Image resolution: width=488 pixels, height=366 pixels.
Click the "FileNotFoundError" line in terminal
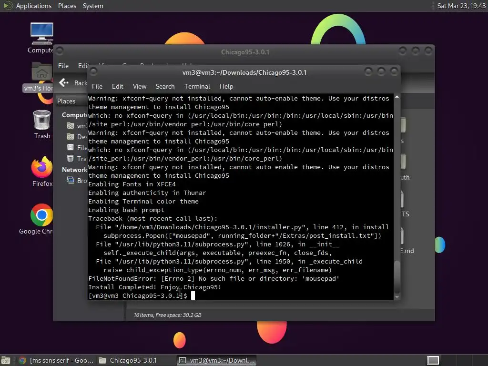(213, 278)
